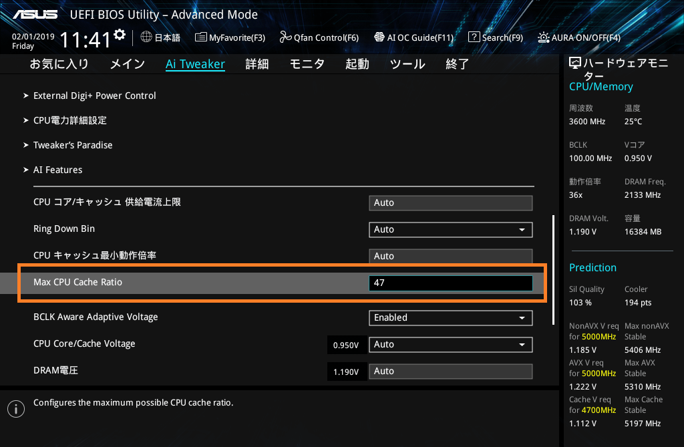
Task: Click the 5197 MHz Max Cache value
Action: (x=643, y=423)
